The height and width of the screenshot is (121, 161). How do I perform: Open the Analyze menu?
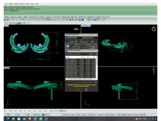pyautogui.click(x=11, y=4)
